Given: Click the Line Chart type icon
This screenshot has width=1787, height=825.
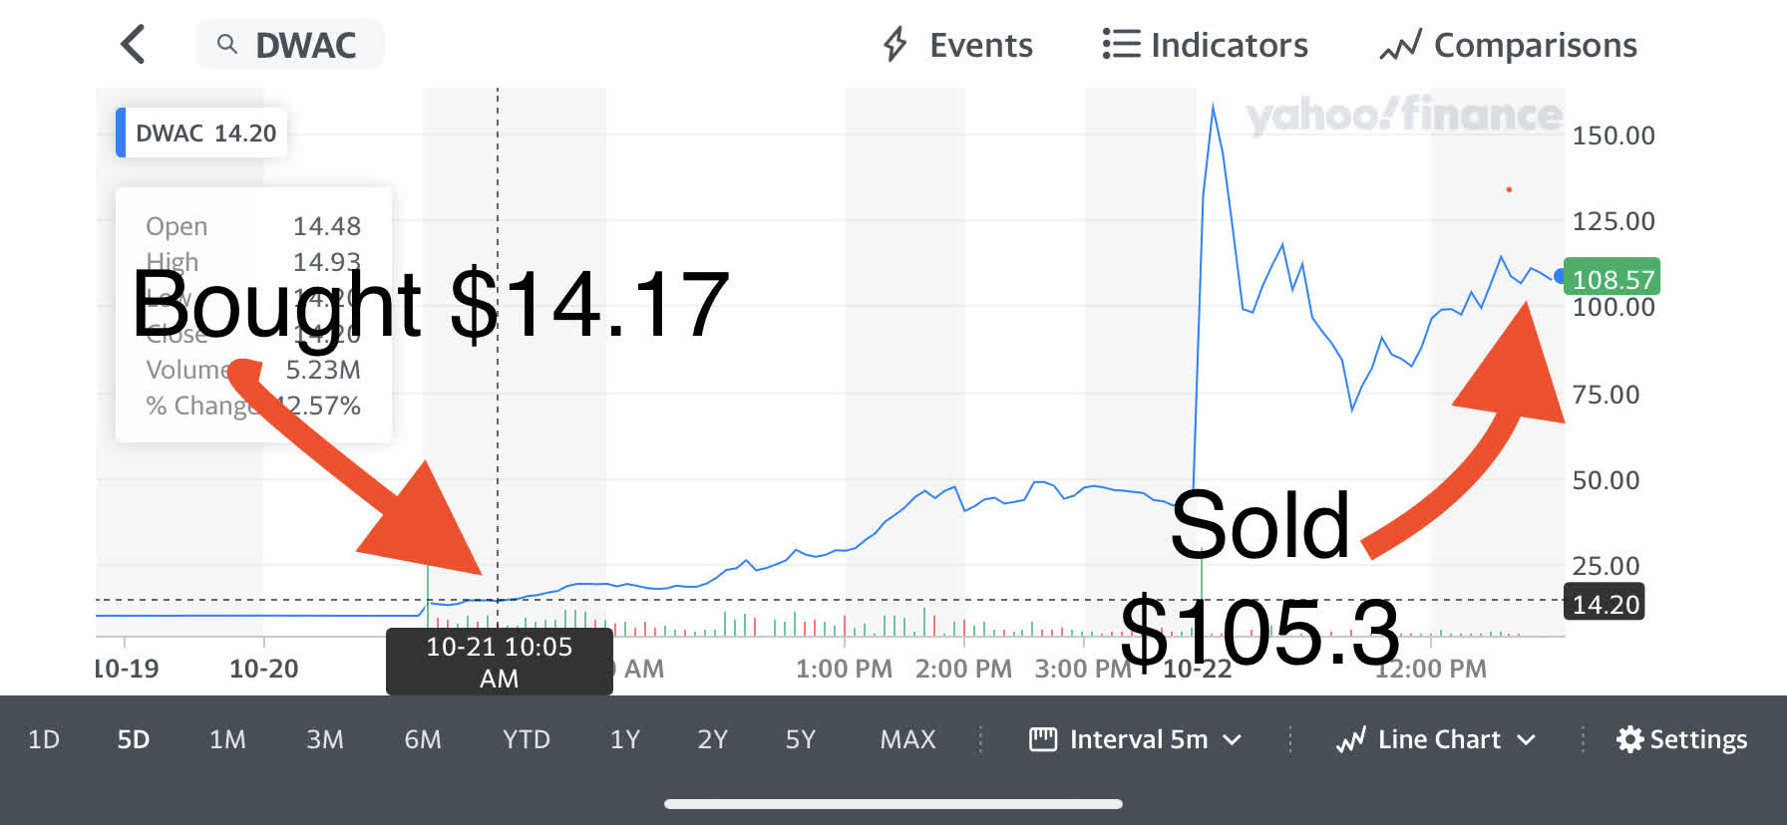Looking at the screenshot, I should pyautogui.click(x=1351, y=739).
